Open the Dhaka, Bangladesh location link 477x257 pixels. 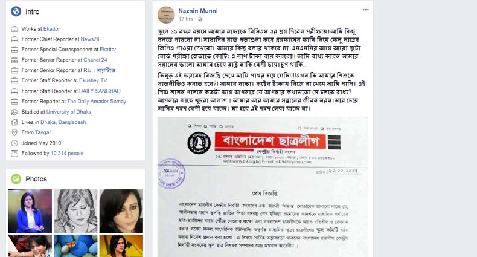pos(63,122)
